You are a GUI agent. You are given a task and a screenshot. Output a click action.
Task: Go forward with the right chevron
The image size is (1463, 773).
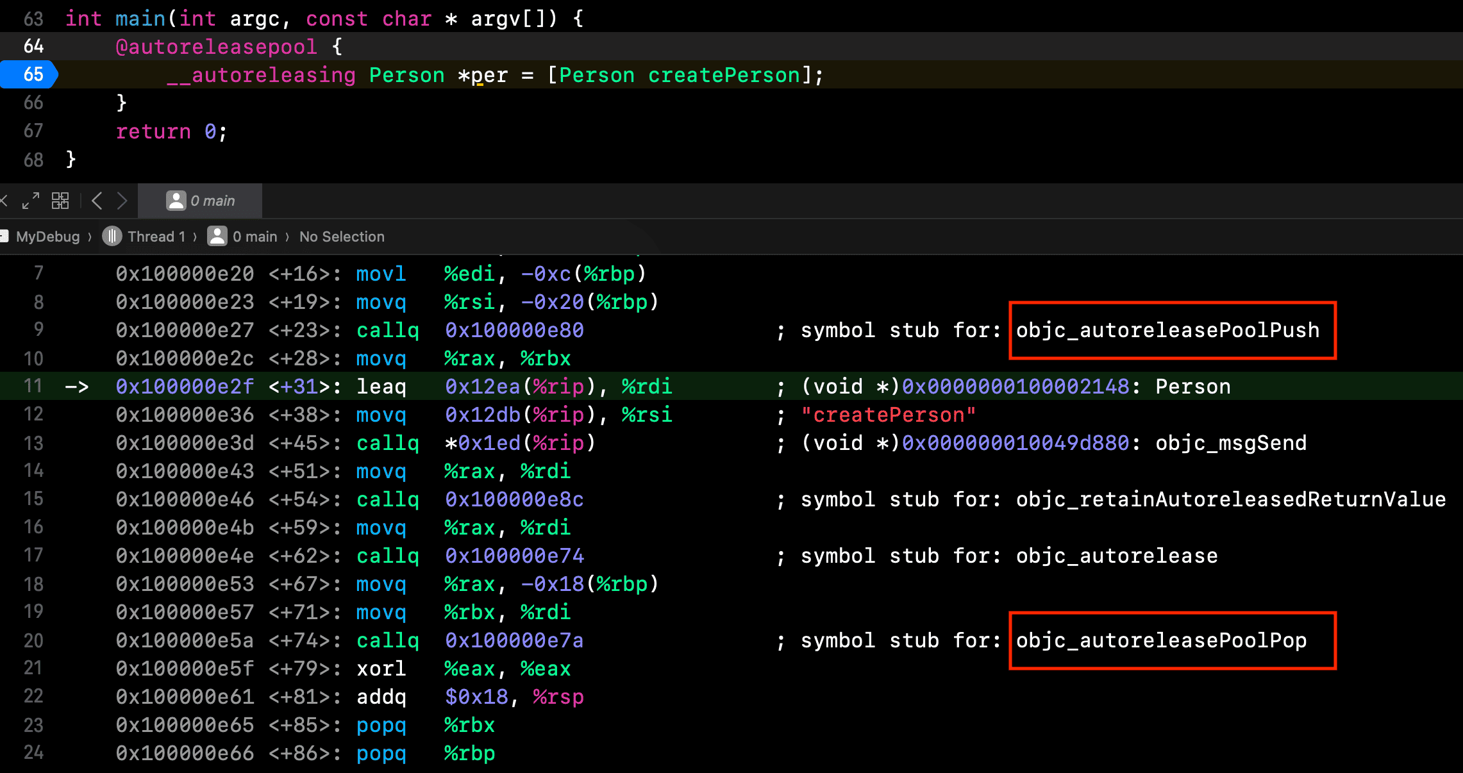pos(122,201)
